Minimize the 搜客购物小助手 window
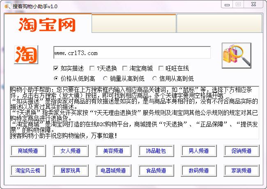 pyautogui.click(x=227, y=4)
